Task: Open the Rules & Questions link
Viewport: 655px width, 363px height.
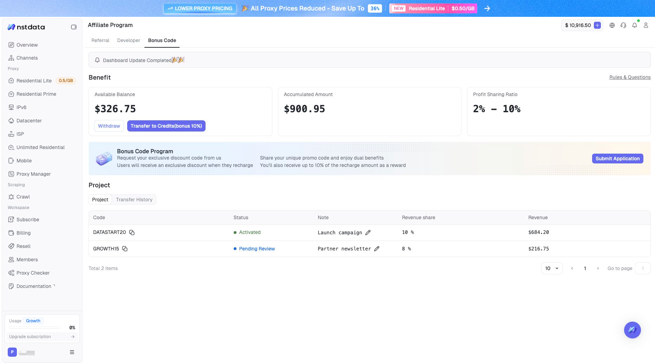Action: point(630,77)
